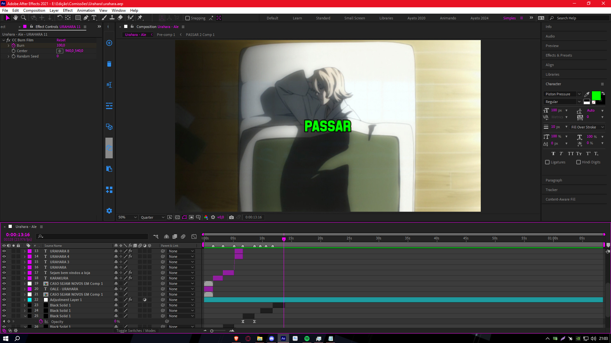Screen dimensions: 611x343
Task: Click Toggle Switches / Modes button
Action: point(136,331)
